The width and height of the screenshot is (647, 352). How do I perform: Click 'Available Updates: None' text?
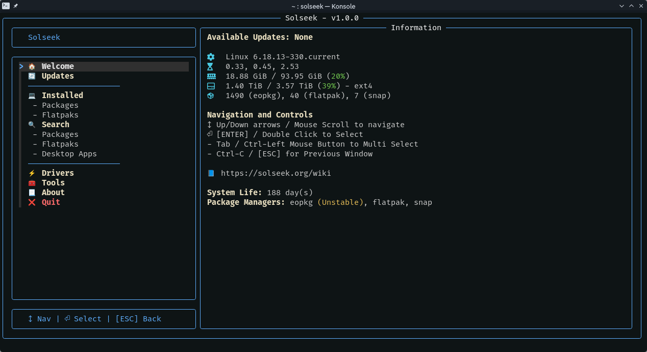tap(260, 37)
